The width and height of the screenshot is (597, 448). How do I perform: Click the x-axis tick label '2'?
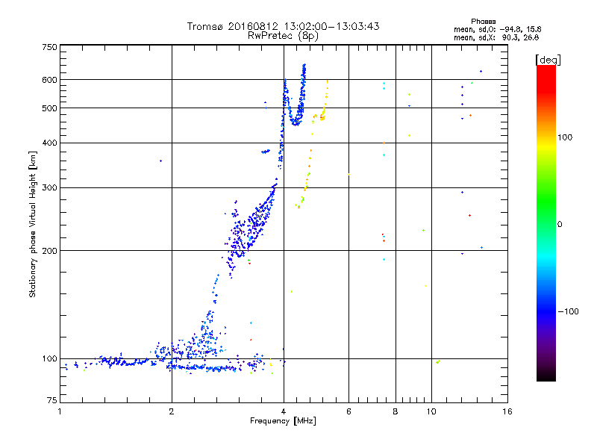(x=172, y=411)
